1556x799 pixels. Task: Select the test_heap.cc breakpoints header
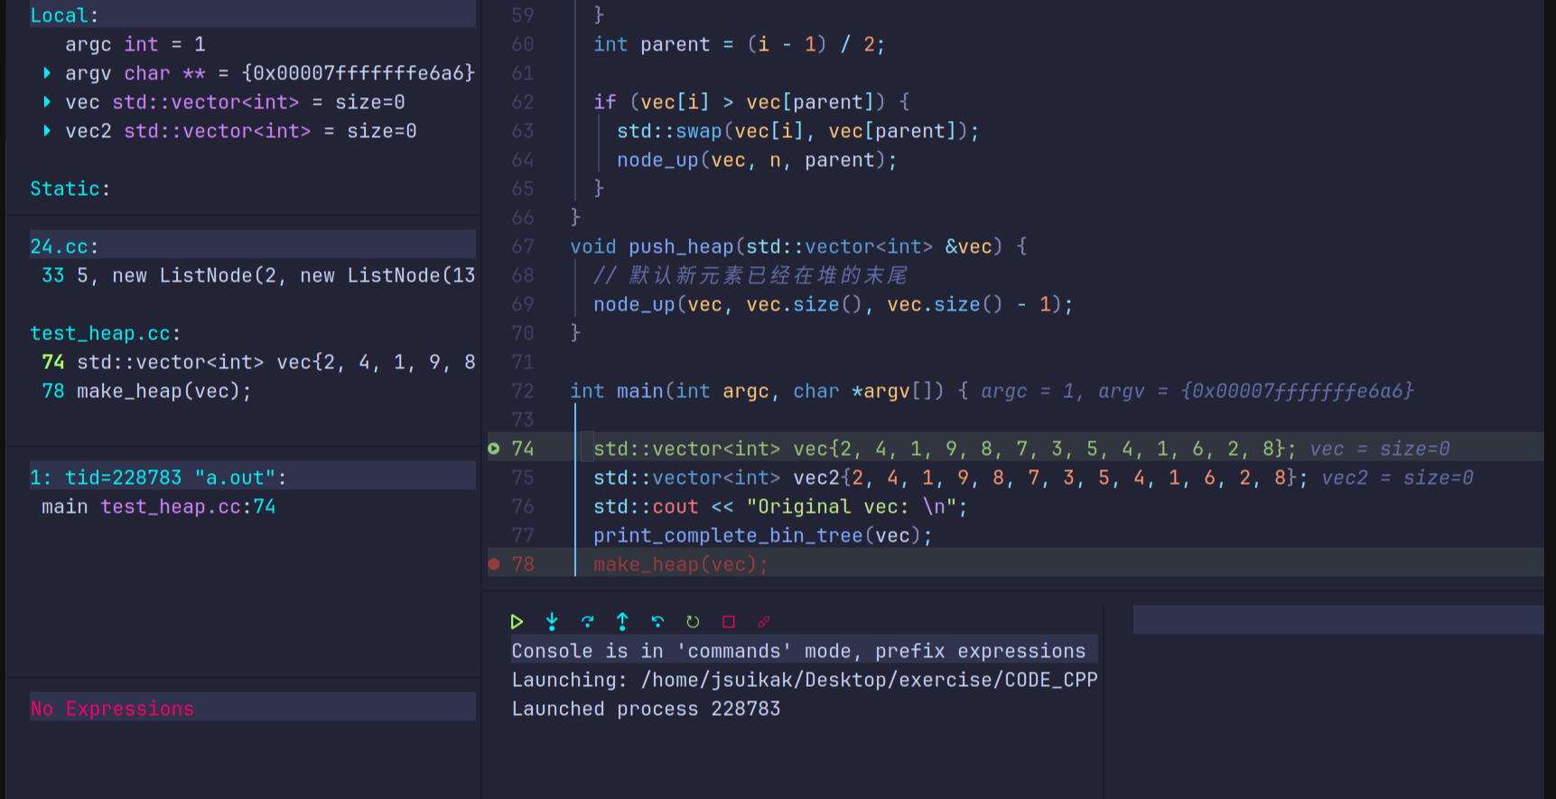click(106, 333)
